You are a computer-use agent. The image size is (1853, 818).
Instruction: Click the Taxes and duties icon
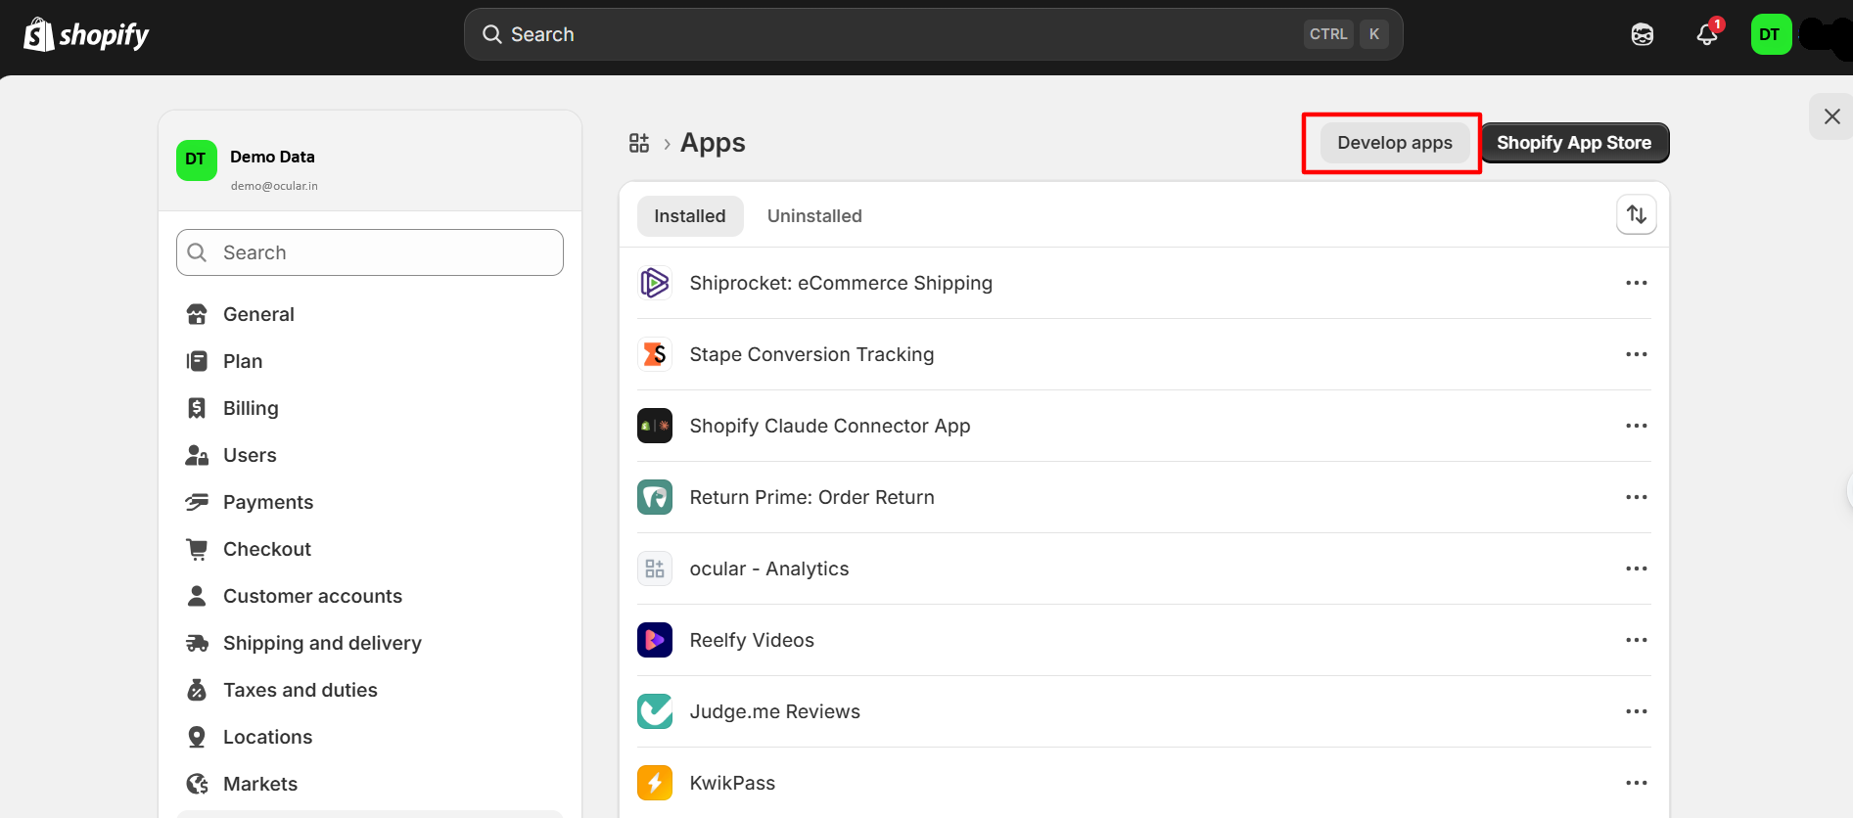(197, 690)
